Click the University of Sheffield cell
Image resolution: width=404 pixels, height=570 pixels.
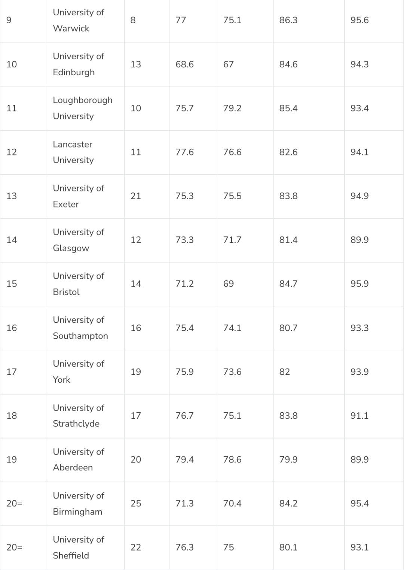click(79, 547)
